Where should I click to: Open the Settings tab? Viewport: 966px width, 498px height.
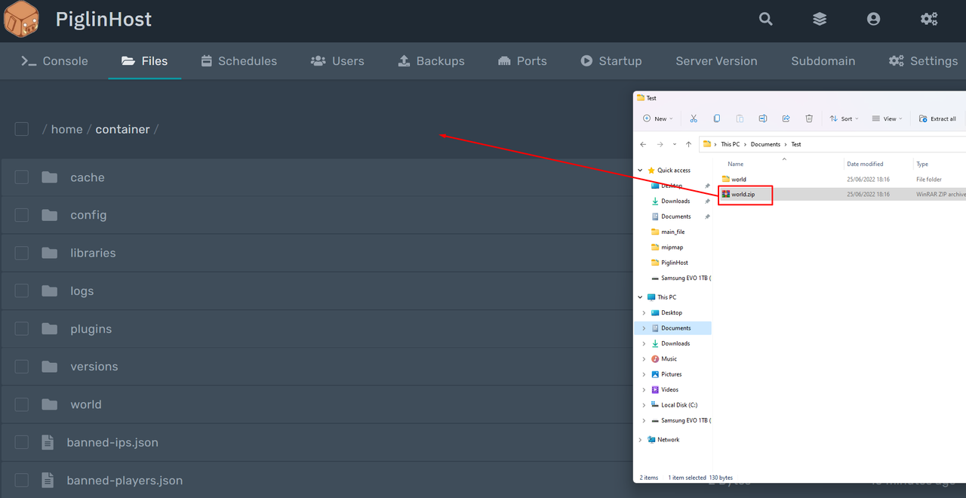923,61
